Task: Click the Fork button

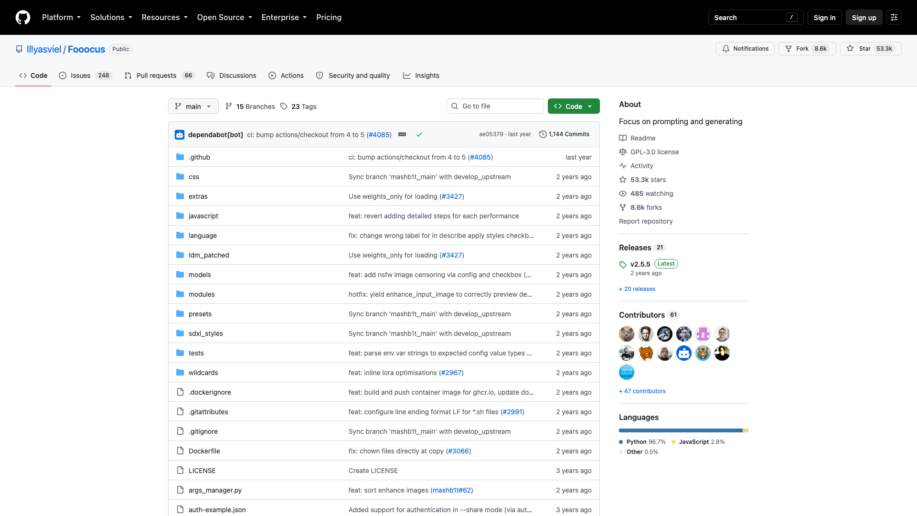Action: click(807, 49)
